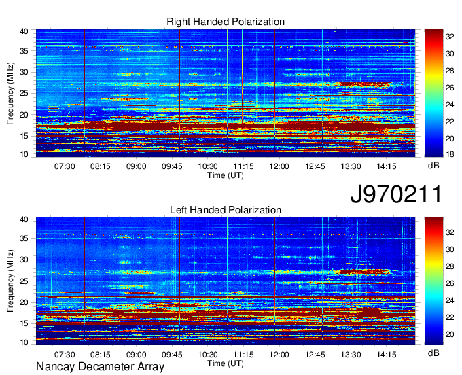Click the dB label under the top color bar
Viewport: 462px width, 375px height.
click(x=433, y=166)
